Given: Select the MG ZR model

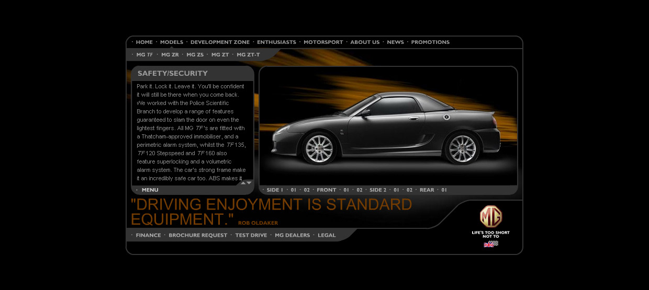Looking at the screenshot, I should point(170,55).
